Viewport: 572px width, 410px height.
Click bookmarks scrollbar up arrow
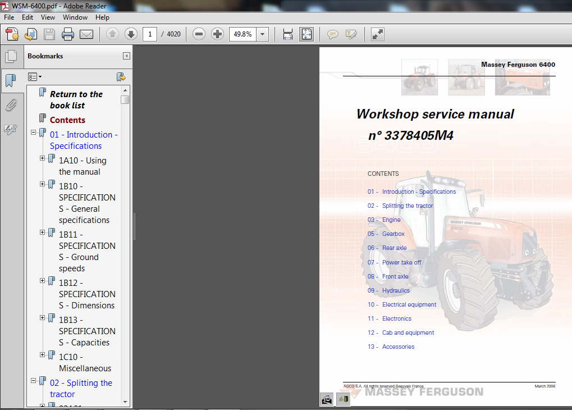pyautogui.click(x=125, y=90)
